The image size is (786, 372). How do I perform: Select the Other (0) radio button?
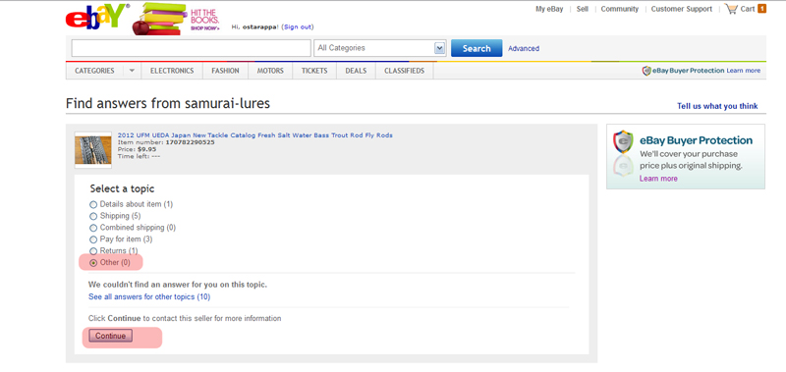tap(93, 263)
